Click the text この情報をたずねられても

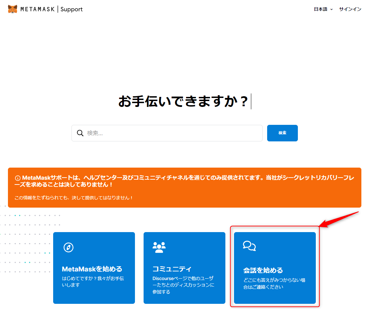click(x=74, y=198)
